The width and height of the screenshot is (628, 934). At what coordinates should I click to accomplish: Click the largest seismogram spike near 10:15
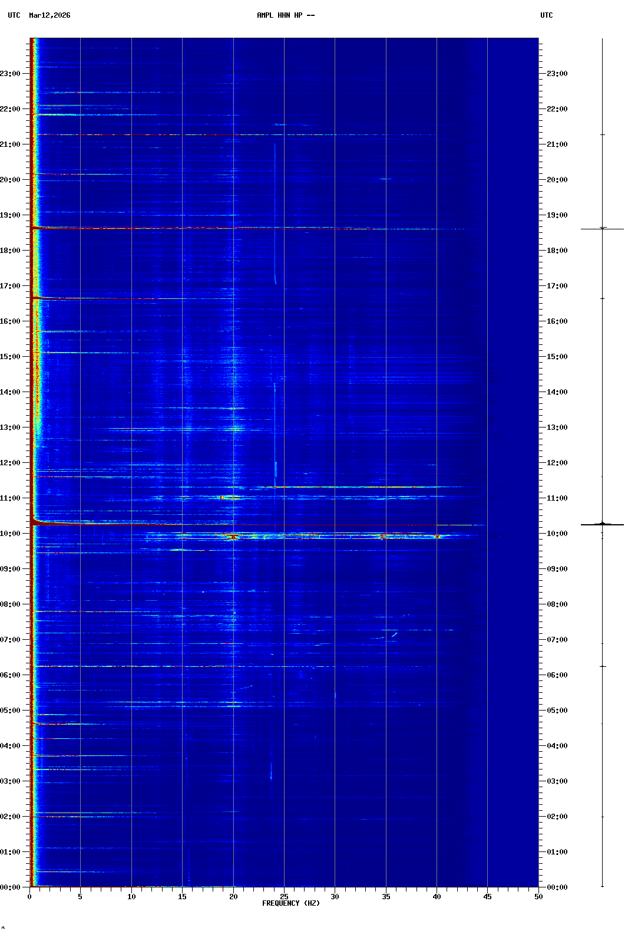pyautogui.click(x=602, y=524)
